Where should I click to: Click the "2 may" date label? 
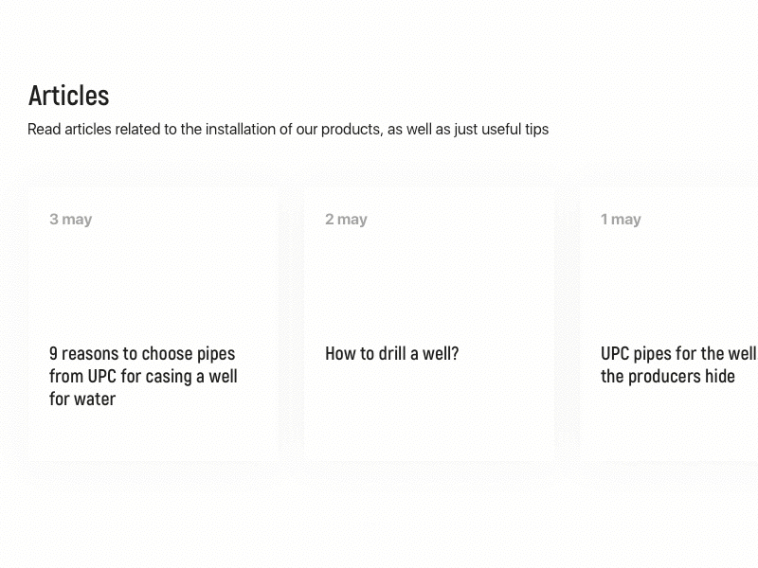(345, 219)
